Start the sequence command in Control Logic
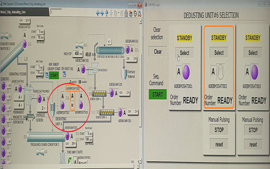 [157, 94]
